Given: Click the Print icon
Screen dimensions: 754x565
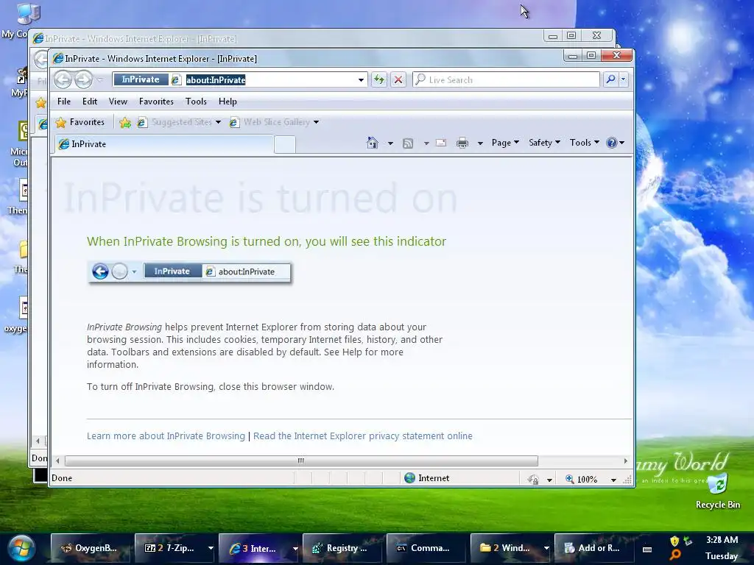Looking at the screenshot, I should coord(462,143).
